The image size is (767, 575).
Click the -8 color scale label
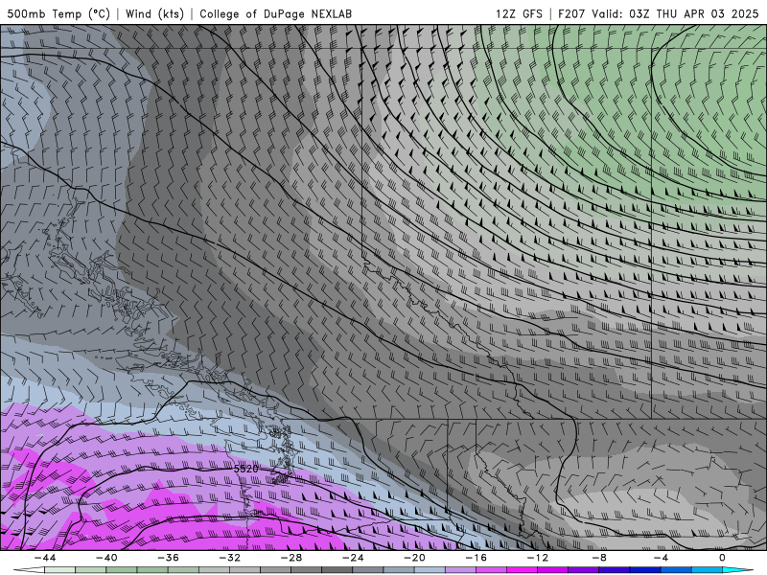coord(599,558)
